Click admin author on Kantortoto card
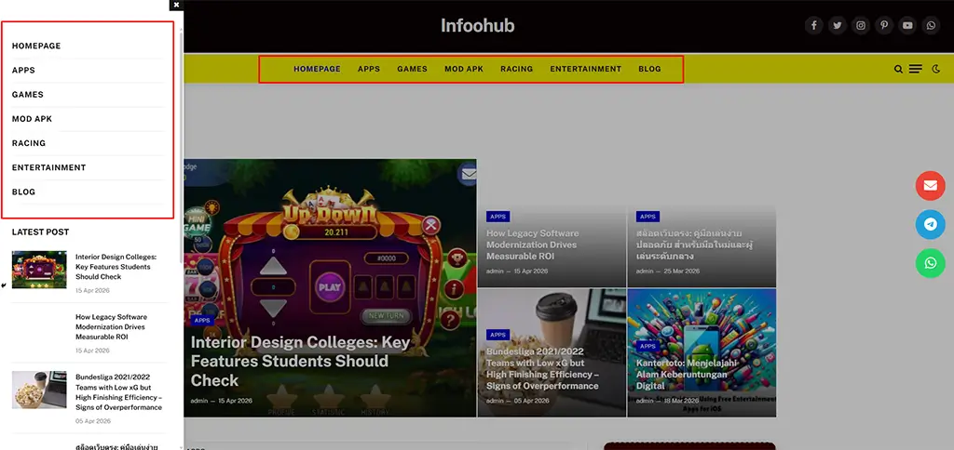Viewport: 954px width, 450px height. (645, 401)
